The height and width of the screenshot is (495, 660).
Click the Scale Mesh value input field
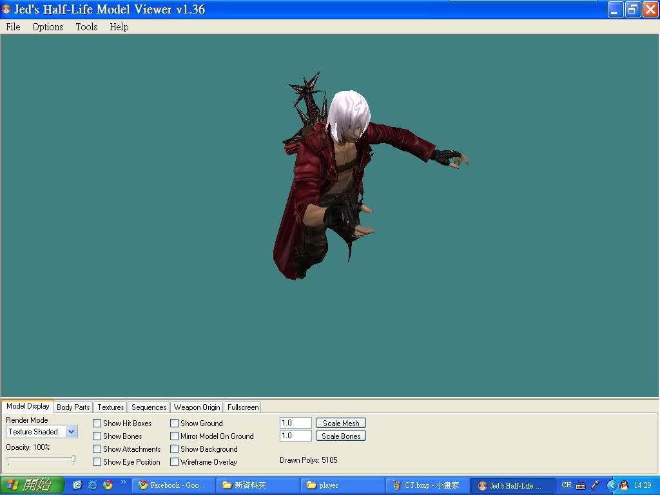click(x=296, y=423)
